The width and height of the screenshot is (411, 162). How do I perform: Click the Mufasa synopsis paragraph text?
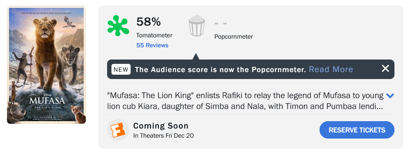[246, 101]
